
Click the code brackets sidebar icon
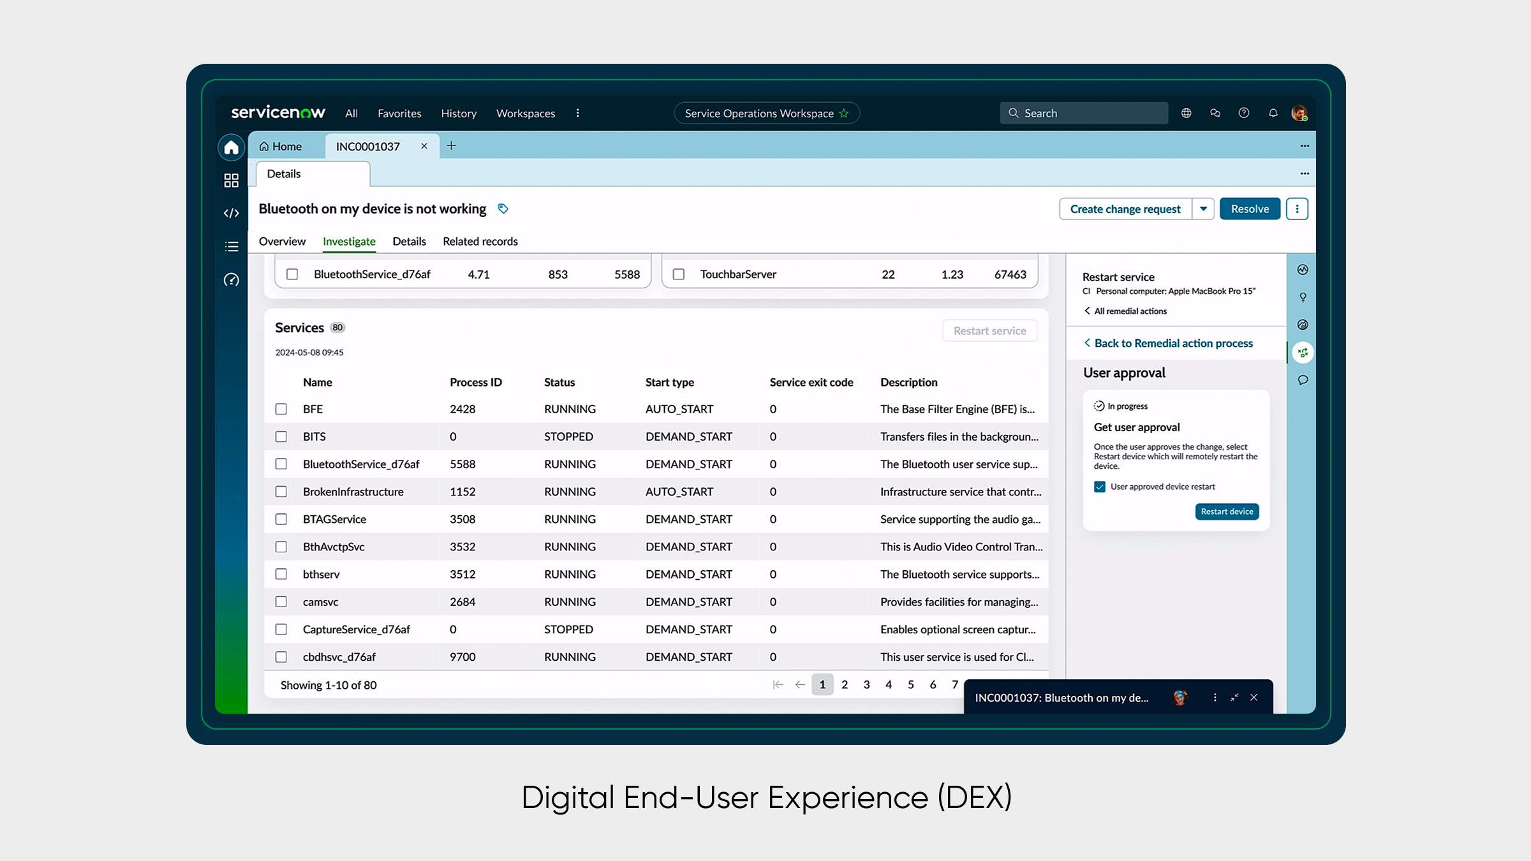[x=231, y=213]
